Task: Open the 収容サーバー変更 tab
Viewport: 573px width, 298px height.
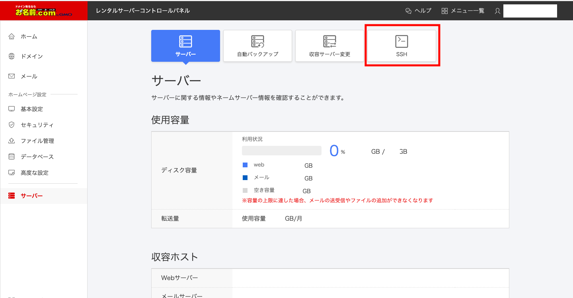Action: [x=329, y=46]
